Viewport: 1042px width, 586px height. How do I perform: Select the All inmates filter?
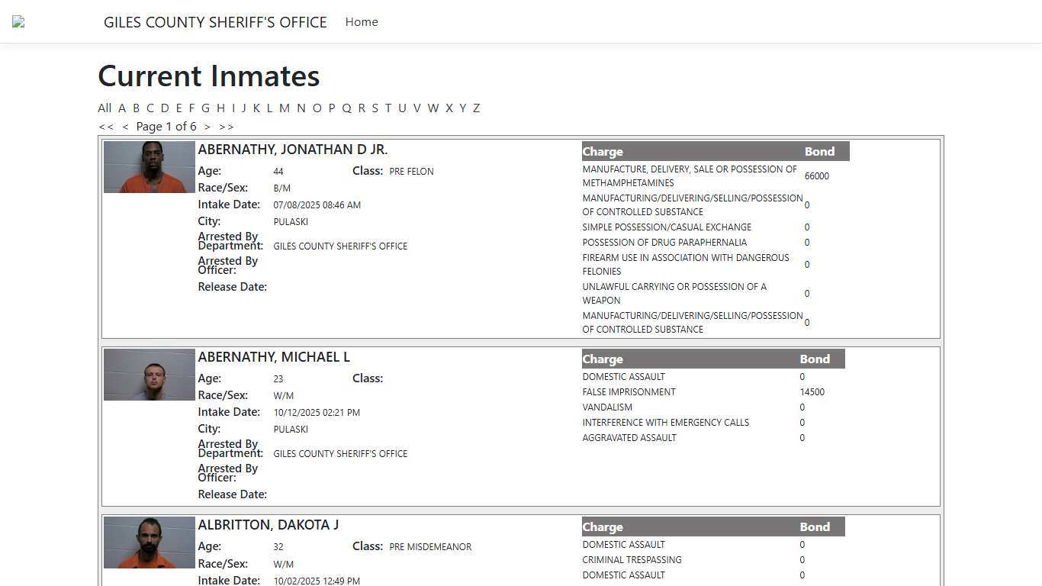(x=105, y=108)
